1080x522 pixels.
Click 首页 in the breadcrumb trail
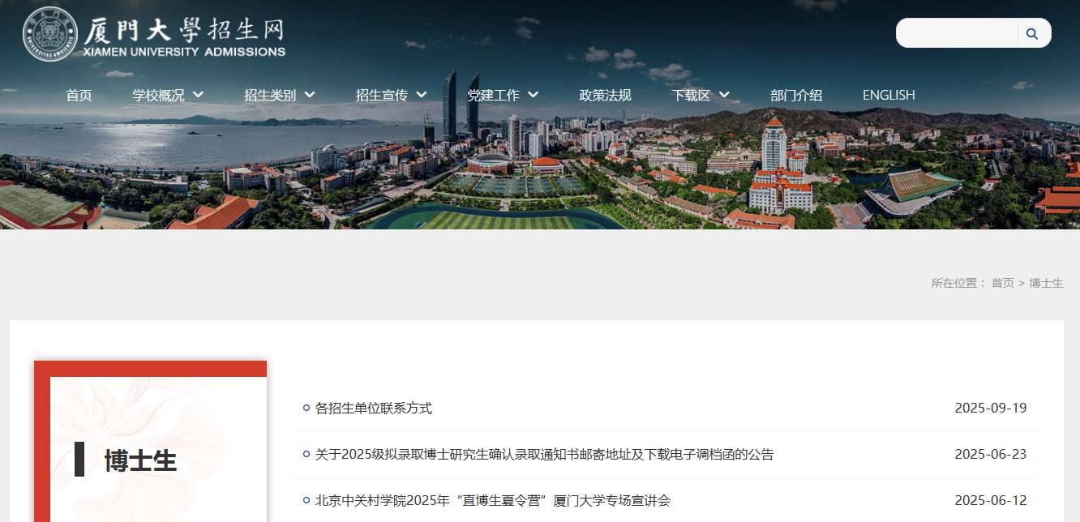coord(1003,283)
